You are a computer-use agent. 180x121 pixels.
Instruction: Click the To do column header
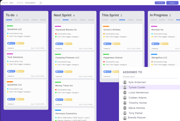[10, 15]
